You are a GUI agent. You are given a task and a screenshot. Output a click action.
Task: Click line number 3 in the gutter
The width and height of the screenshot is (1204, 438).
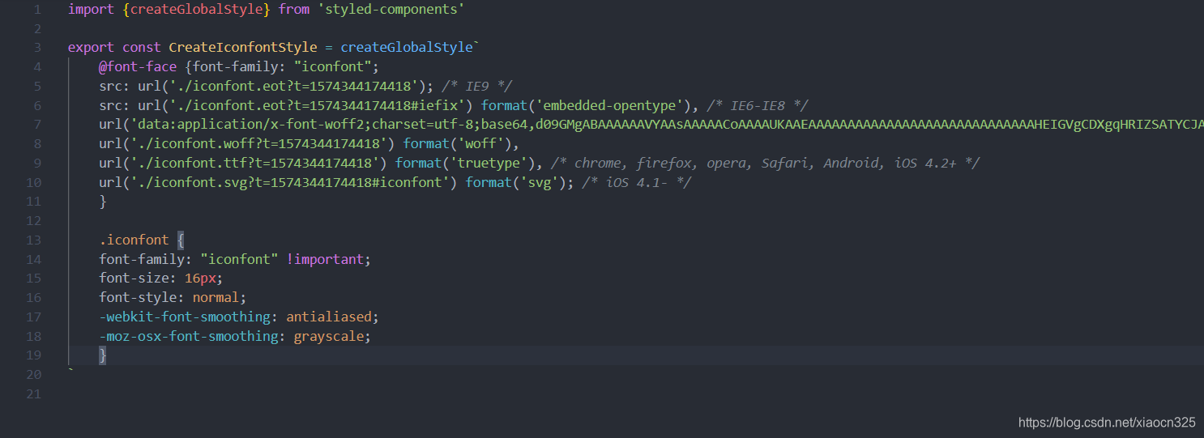[37, 48]
